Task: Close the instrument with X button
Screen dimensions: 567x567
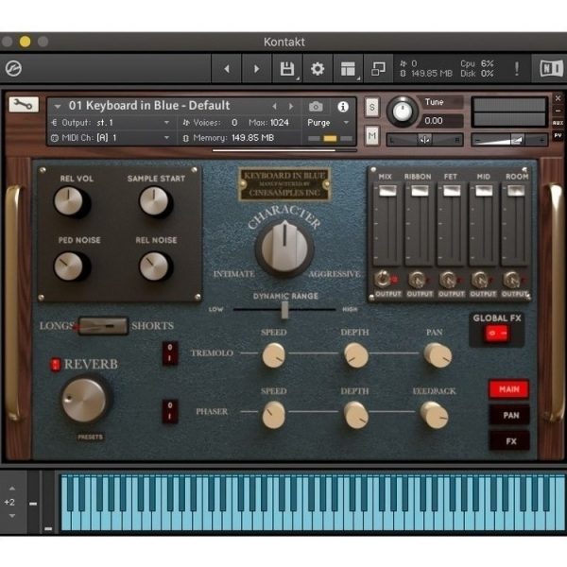Action: [x=558, y=98]
